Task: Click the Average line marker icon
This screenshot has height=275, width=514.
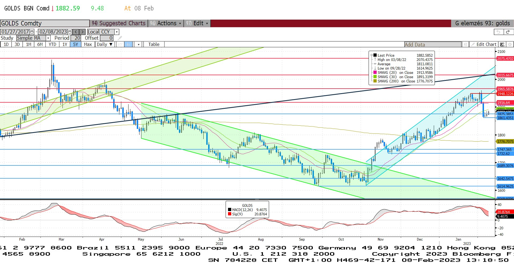Action: click(x=375, y=64)
